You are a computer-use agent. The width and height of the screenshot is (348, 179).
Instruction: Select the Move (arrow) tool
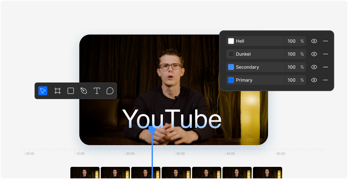pyautogui.click(x=43, y=91)
